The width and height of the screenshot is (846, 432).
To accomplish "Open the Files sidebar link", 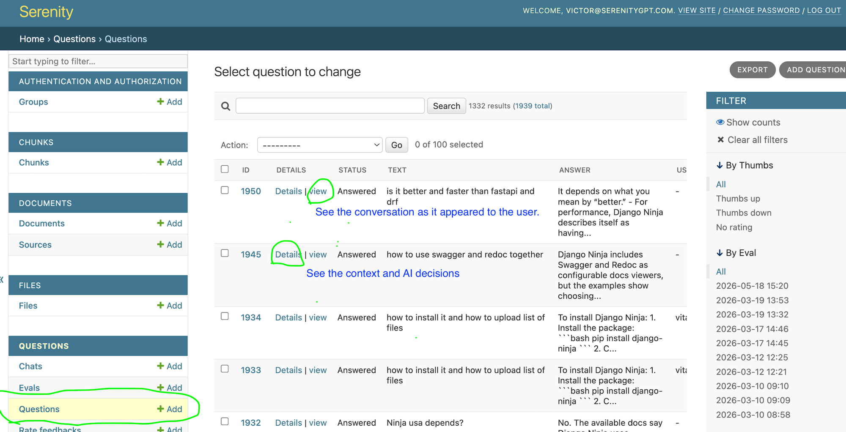I will coord(28,306).
